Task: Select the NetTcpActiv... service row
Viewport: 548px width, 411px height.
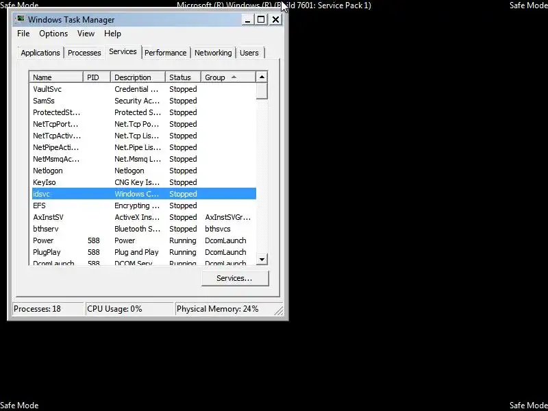Action: click(x=144, y=136)
